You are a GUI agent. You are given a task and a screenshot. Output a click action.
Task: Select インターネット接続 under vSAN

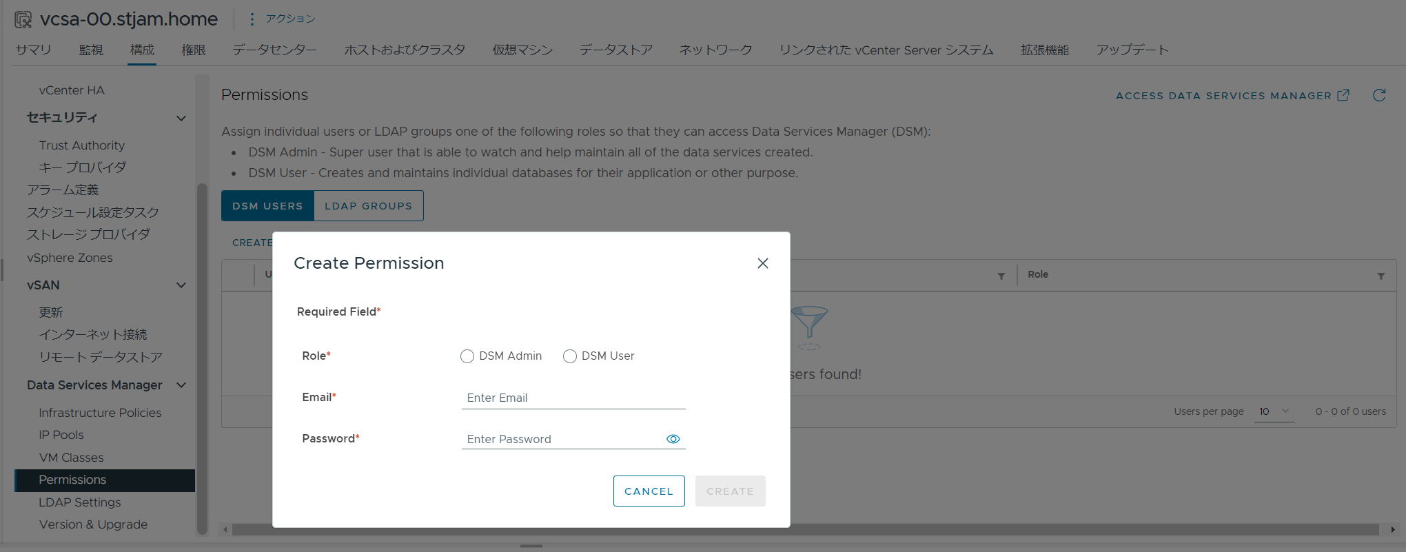[x=93, y=334]
